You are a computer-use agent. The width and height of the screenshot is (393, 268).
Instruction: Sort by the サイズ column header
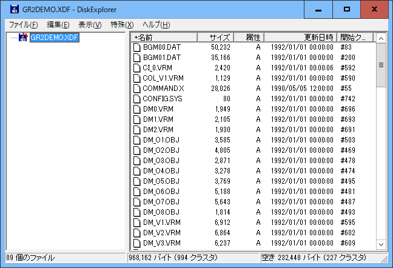(x=216, y=38)
